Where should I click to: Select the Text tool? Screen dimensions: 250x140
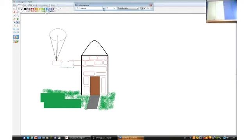(18, 23)
